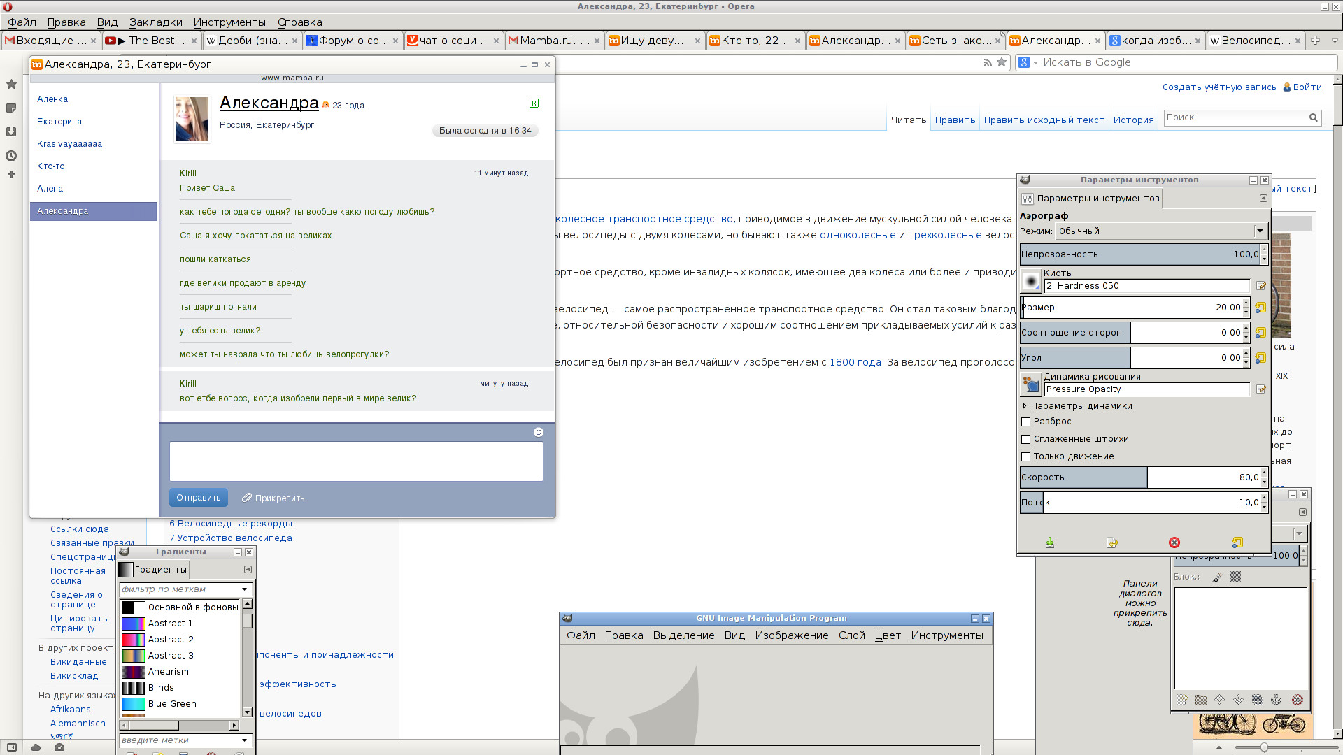Reset aspect ratio (Соотношение сторон) icon
This screenshot has width=1343, height=755.
tap(1260, 333)
